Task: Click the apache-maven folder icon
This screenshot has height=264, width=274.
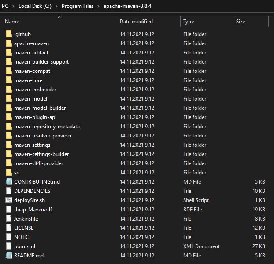Action: coord(9,43)
